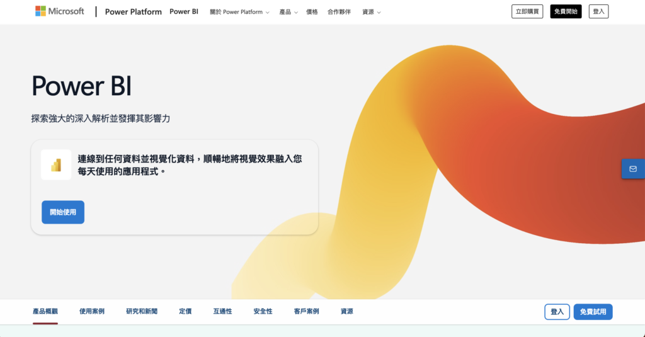Image resolution: width=645 pixels, height=337 pixels.
Task: Click the black 免費開始 button
Action: (566, 11)
